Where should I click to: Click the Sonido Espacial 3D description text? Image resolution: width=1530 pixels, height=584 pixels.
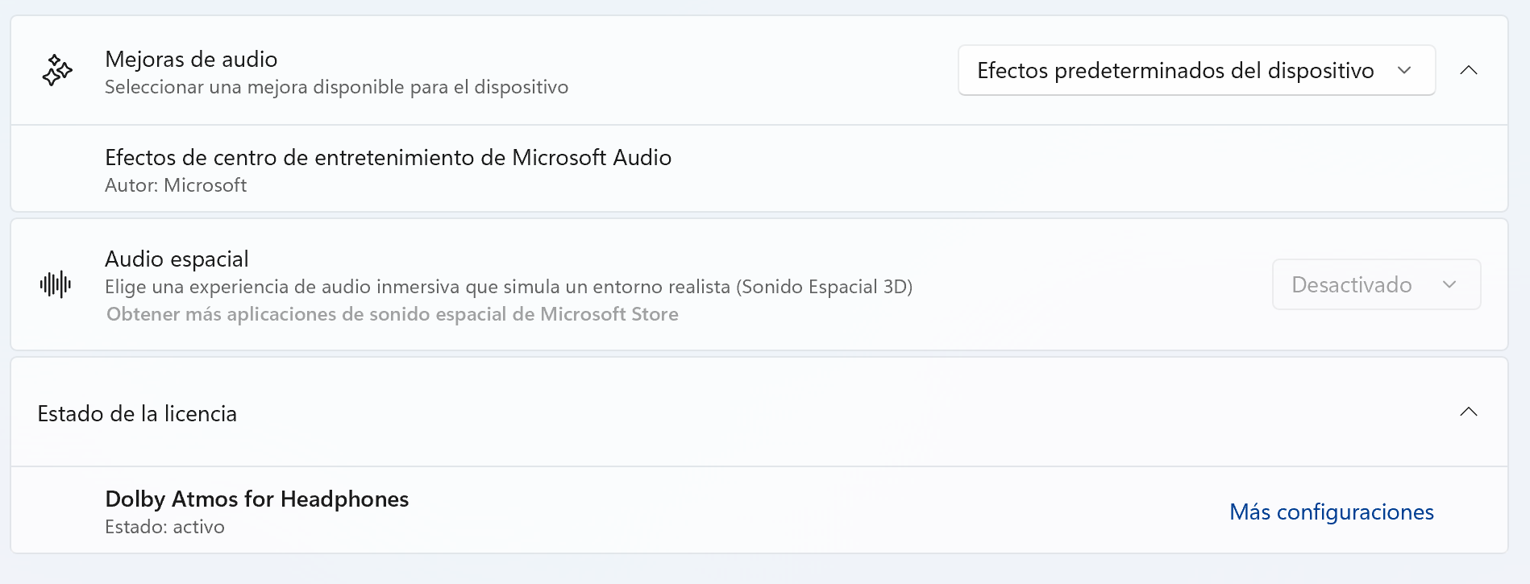(x=824, y=287)
